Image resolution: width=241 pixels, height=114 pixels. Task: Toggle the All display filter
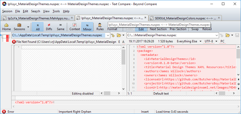(38, 27)
